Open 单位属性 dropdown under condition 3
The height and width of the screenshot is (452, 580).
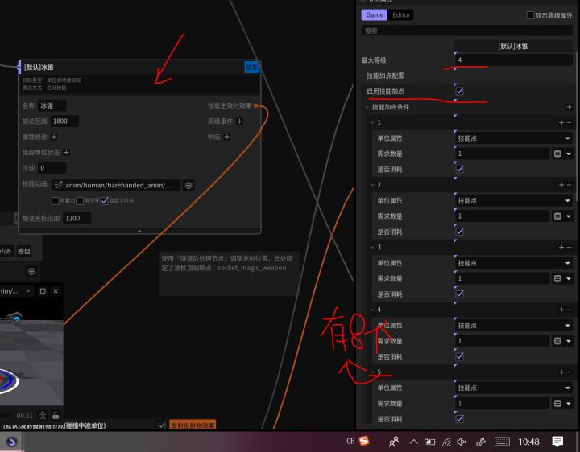coord(513,263)
